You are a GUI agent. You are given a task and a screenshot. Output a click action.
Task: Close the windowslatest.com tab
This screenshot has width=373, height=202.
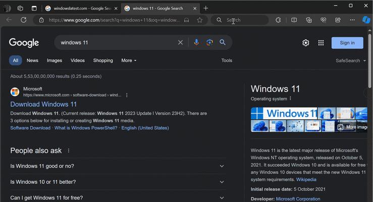point(116,8)
